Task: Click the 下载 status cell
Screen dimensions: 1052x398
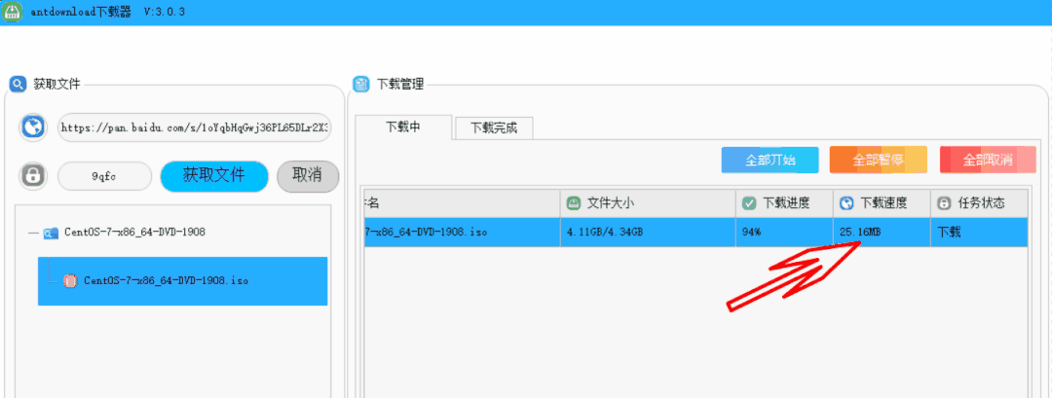Action: pyautogui.click(x=979, y=233)
